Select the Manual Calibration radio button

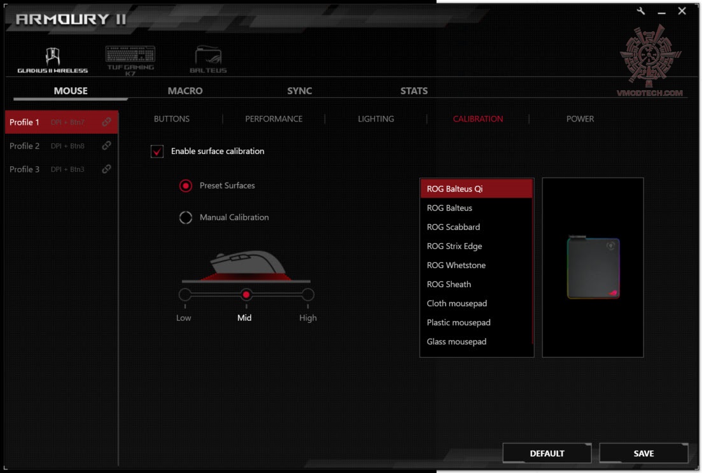tap(186, 217)
